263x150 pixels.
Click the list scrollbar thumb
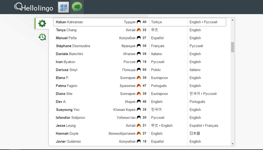coord(232,47)
